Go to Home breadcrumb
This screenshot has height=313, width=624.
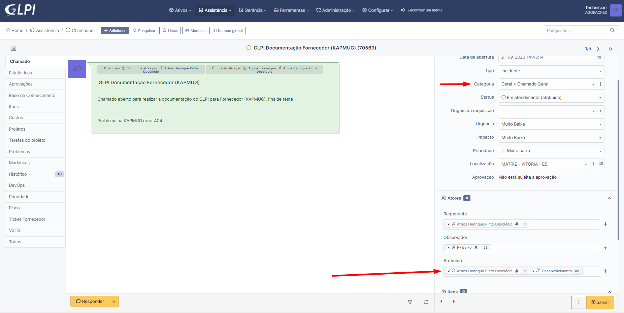click(14, 30)
